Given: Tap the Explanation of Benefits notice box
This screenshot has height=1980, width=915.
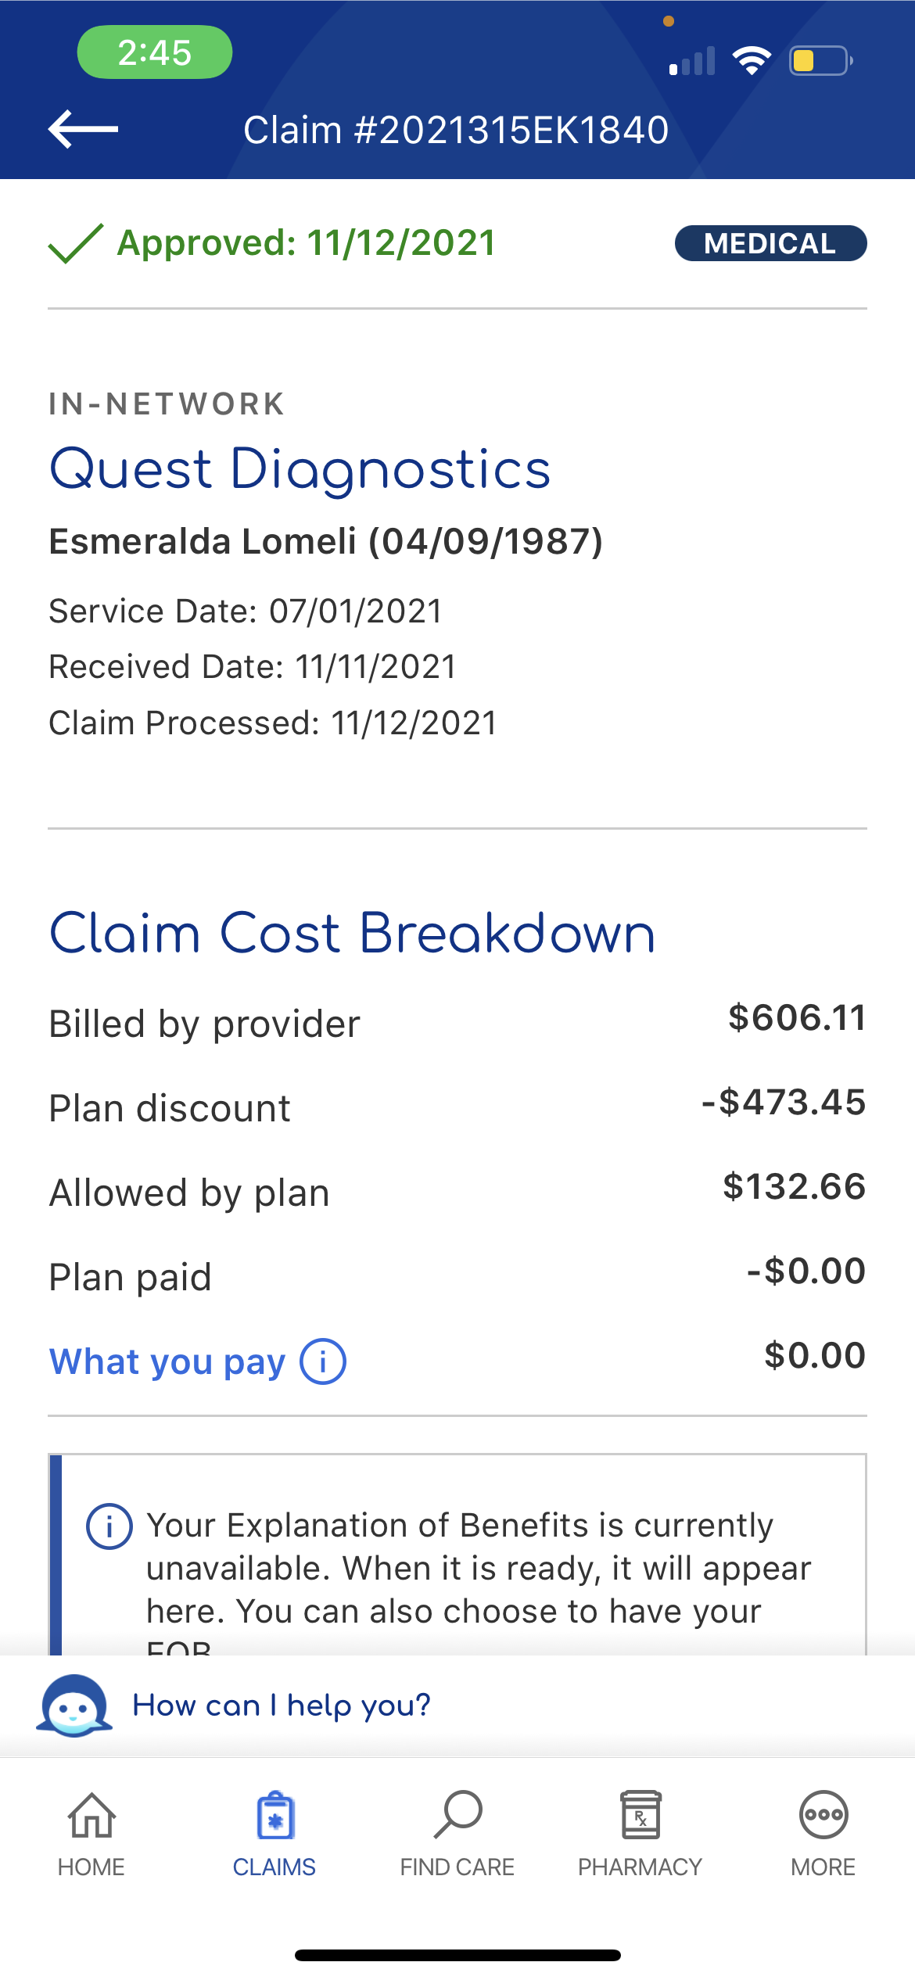Looking at the screenshot, I should click(469, 1568).
